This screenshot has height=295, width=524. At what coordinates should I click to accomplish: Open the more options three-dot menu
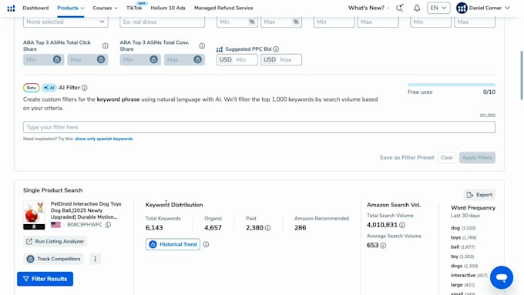[x=96, y=259]
